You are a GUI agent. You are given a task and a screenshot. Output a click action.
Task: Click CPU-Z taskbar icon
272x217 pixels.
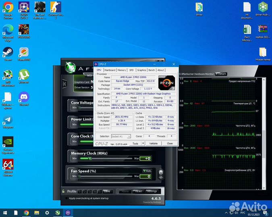coord(68,213)
